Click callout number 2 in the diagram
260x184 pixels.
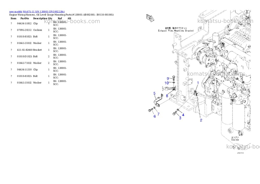[x=201, y=120]
